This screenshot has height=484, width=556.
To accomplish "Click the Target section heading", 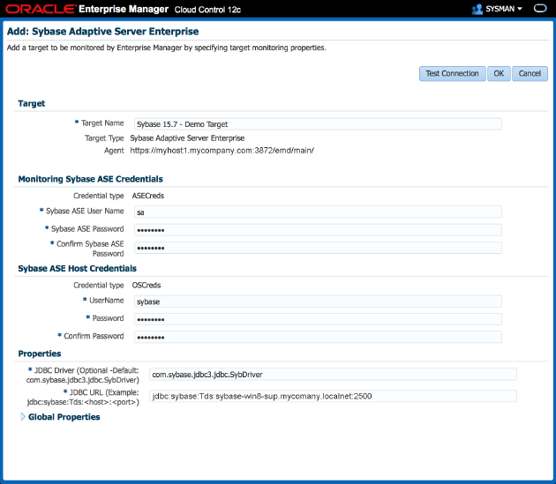I will pos(32,103).
